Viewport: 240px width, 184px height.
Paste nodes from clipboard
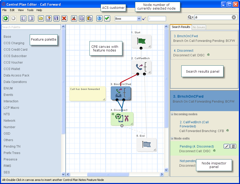(x=89, y=19)
